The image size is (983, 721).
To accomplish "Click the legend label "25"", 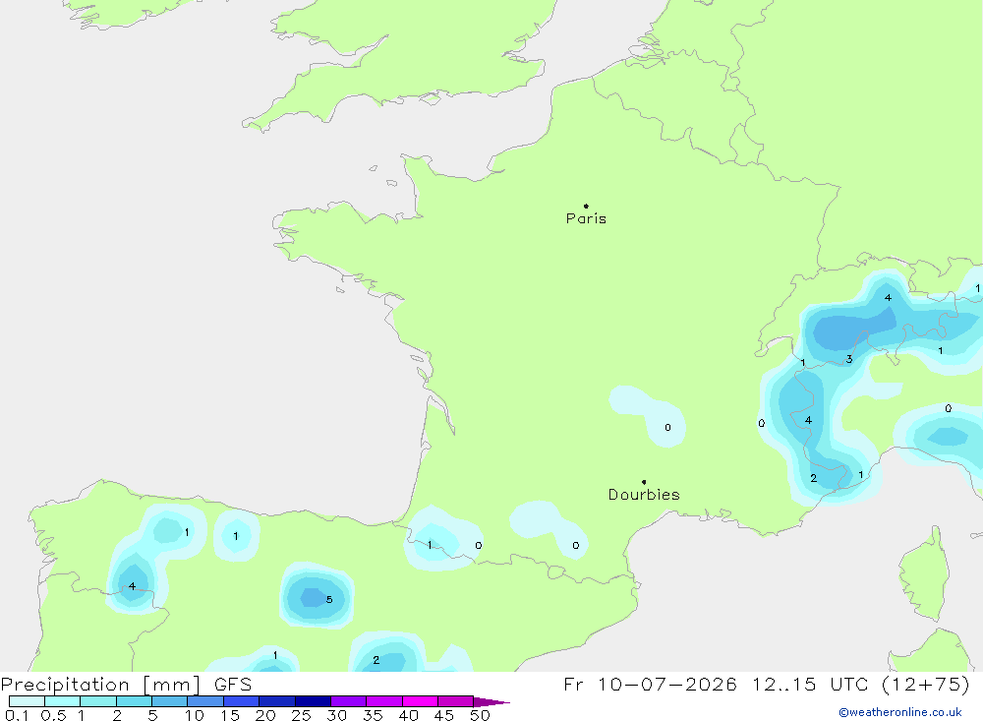I will 301,715.
